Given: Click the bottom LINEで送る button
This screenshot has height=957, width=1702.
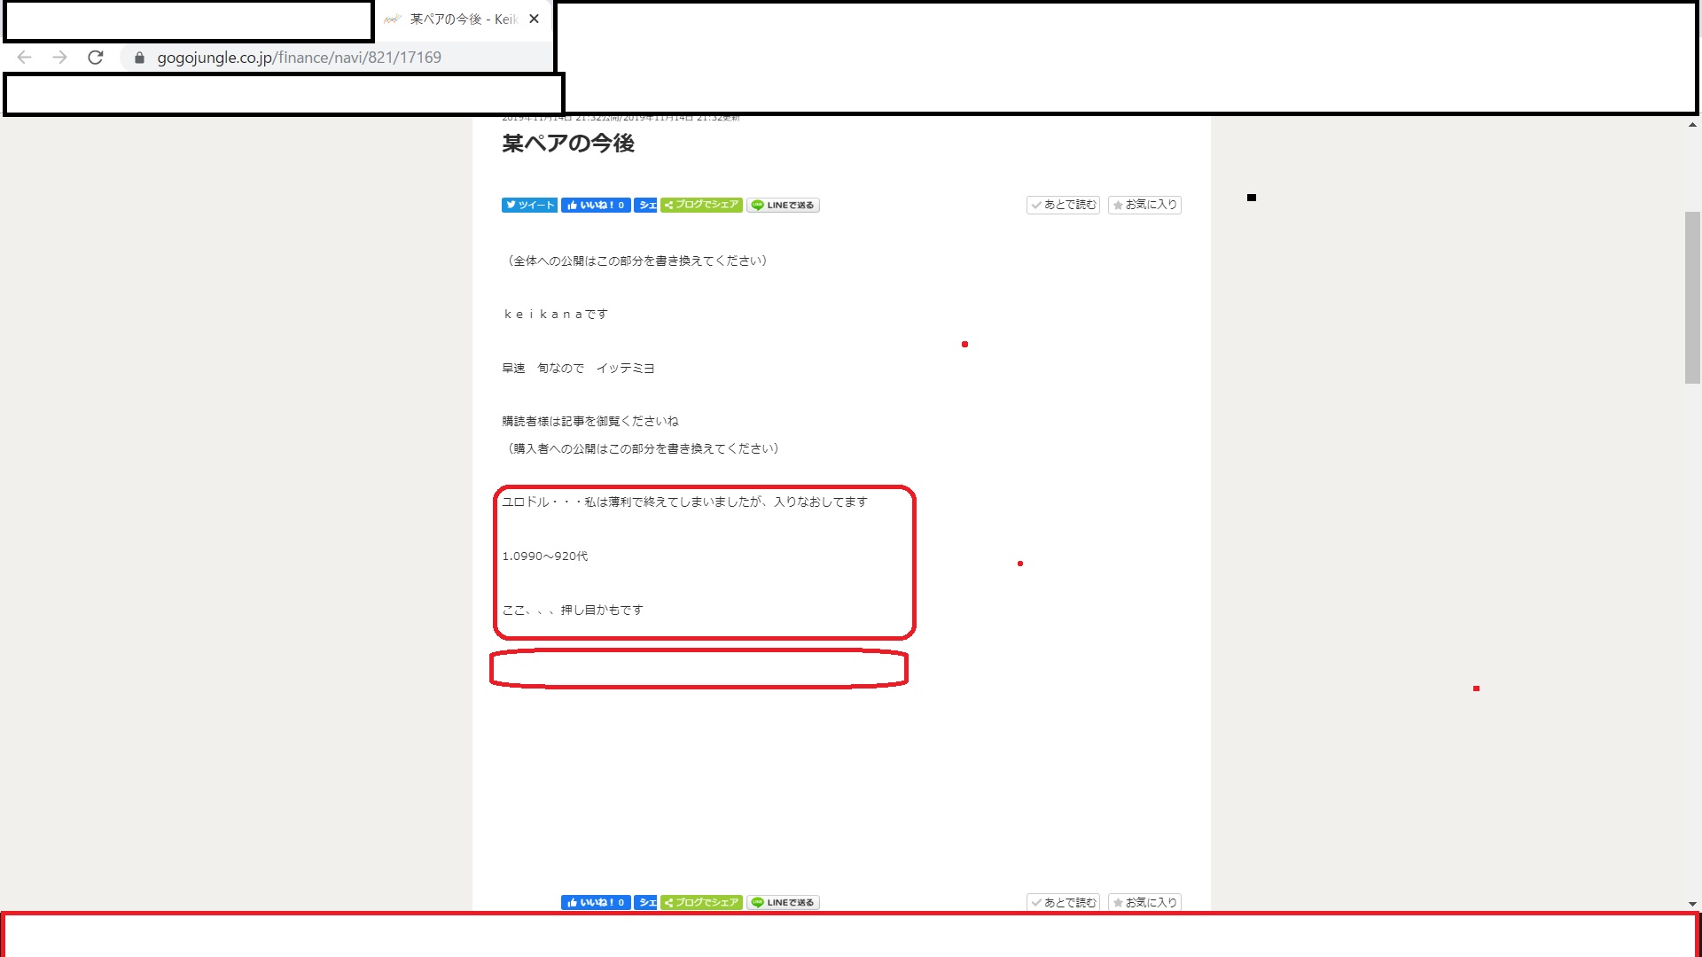Looking at the screenshot, I should (x=783, y=902).
